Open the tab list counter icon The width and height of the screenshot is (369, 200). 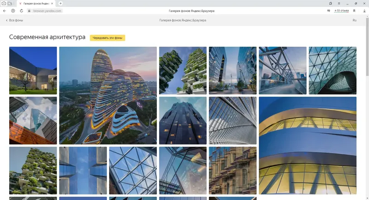(4, 3)
